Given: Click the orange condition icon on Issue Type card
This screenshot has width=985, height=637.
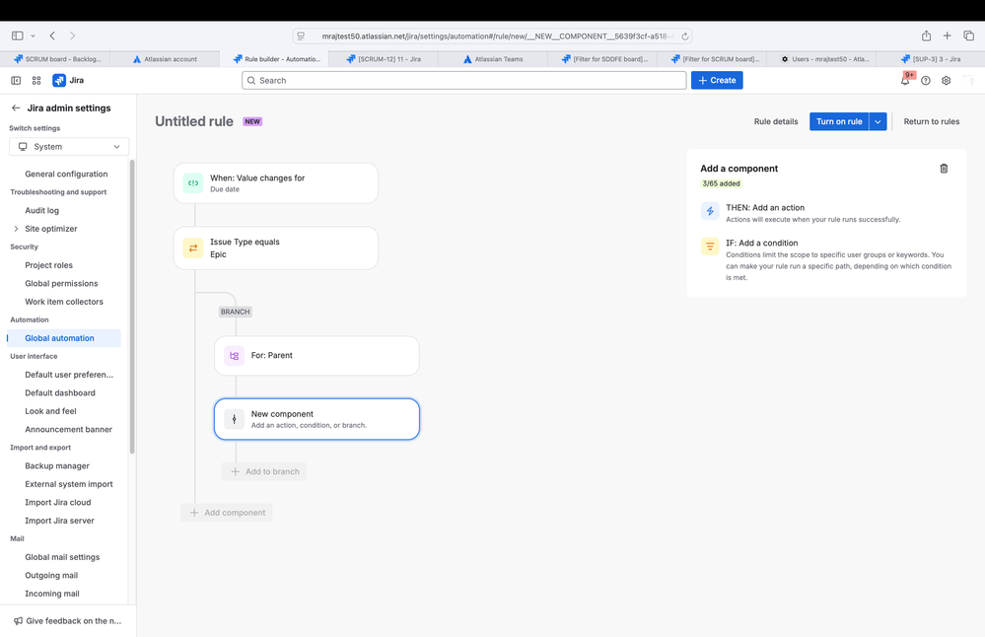Looking at the screenshot, I should (x=193, y=248).
